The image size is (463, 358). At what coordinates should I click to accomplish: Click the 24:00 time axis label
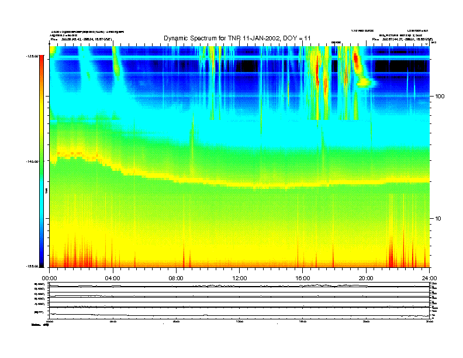click(x=429, y=278)
